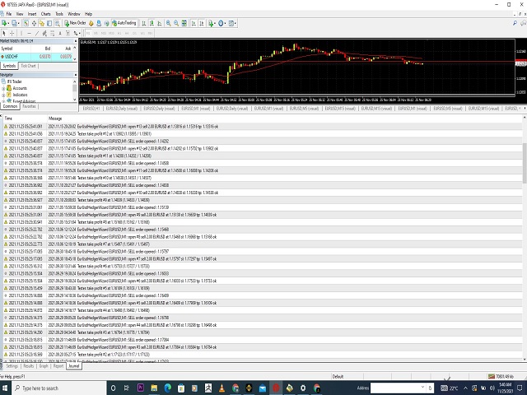Screen dimensions: 527x395
Task: Toggle the Strategy Tester toolbar icon
Action: click(x=58, y=23)
